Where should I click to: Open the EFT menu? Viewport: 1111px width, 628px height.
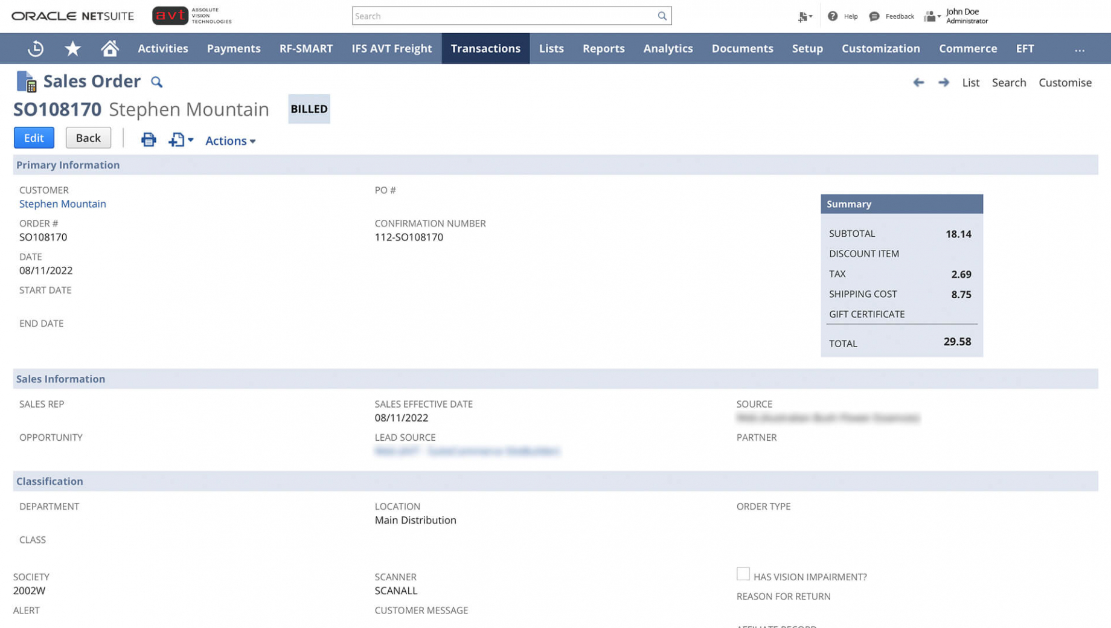click(1025, 48)
